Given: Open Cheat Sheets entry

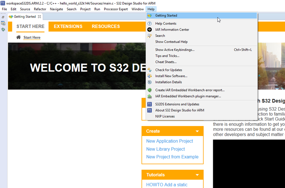Looking at the screenshot, I should pyautogui.click(x=202, y=62).
